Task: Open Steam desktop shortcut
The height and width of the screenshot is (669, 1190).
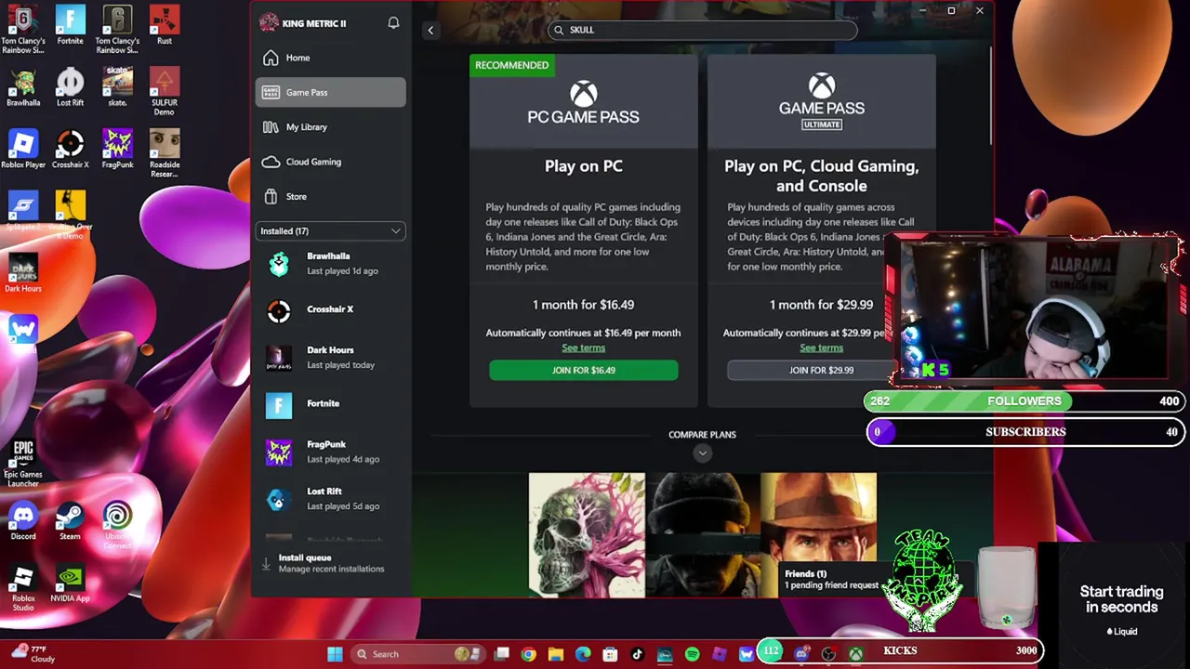Action: [70, 520]
